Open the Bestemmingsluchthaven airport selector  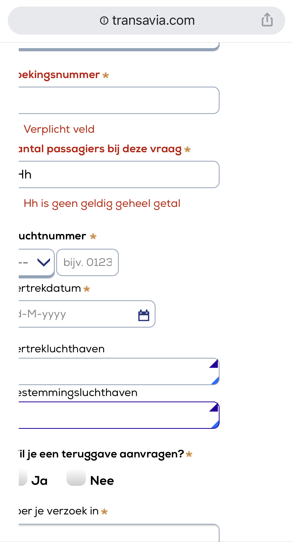click(115, 415)
